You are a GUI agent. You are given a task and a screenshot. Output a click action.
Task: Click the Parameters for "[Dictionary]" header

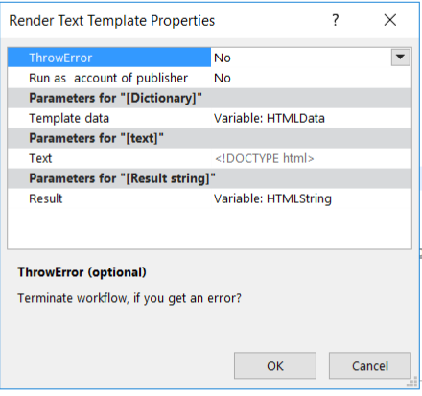(209, 98)
